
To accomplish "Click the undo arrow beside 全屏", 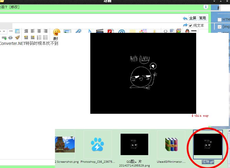I will coord(185,18).
